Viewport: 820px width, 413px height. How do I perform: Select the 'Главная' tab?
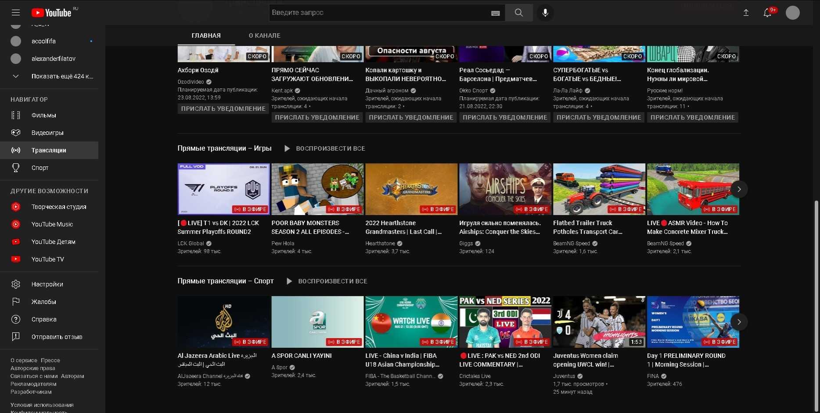(206, 35)
